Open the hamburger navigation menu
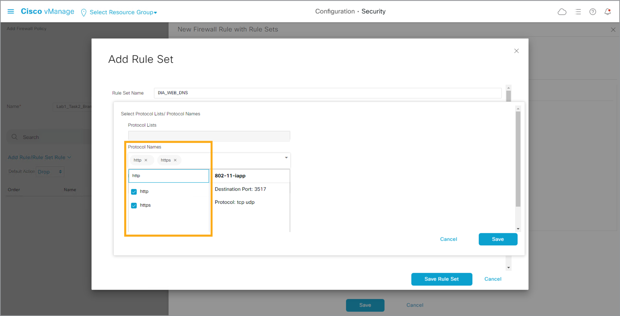Image resolution: width=620 pixels, height=316 pixels. point(11,12)
